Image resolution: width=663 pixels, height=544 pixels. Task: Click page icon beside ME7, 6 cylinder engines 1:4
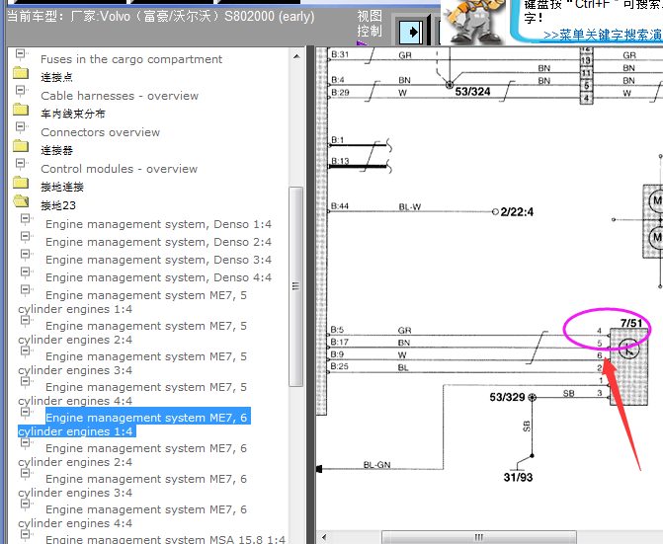(x=27, y=413)
